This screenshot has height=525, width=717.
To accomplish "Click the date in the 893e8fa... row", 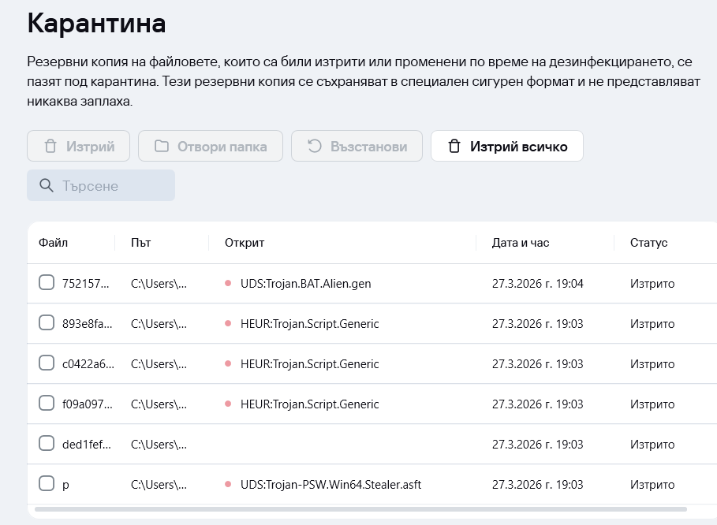I will coord(537,324).
